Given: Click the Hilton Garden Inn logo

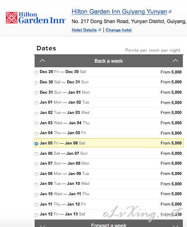Looking at the screenshot, I should coord(36,18).
